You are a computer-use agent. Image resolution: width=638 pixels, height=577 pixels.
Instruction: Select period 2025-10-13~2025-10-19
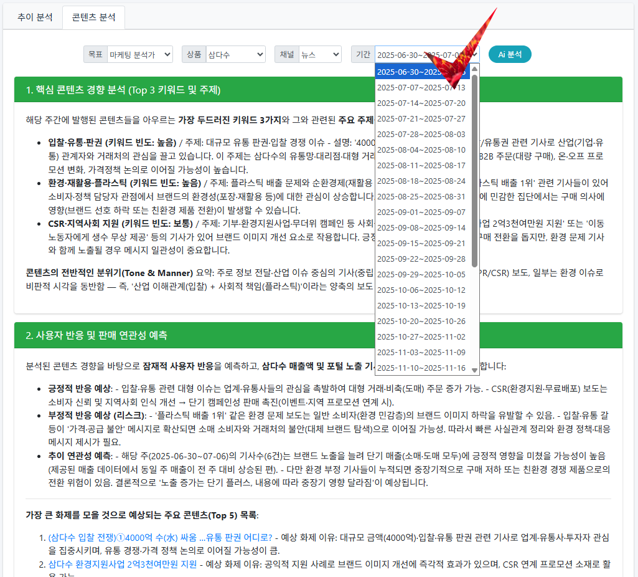point(421,305)
